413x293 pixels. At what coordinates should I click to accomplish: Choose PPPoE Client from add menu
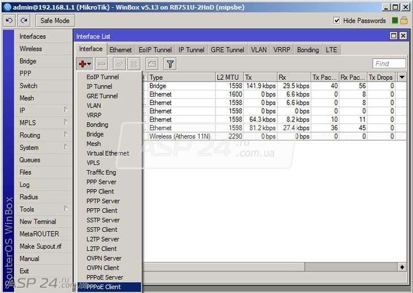click(109, 287)
